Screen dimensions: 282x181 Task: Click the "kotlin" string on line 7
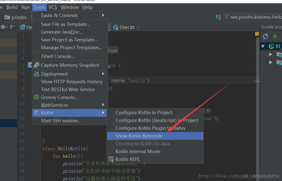tap(137, 81)
